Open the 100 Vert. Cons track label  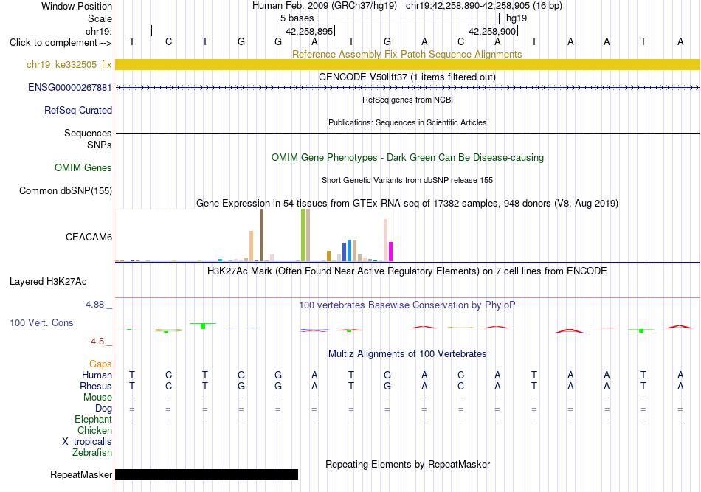[41, 322]
